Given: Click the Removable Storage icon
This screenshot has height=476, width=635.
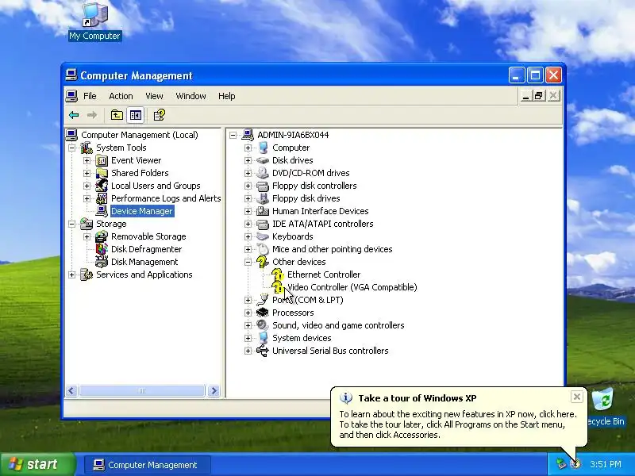Looking at the screenshot, I should (102, 236).
